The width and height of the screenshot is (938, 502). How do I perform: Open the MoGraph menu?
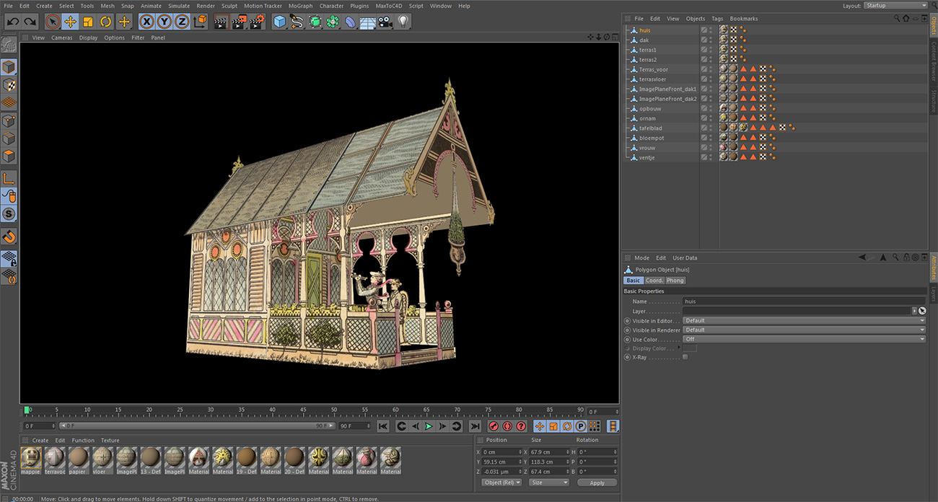300,6
